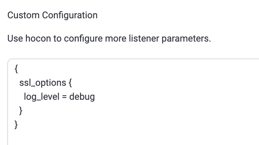The image size is (259, 145).
Task: Click the debug value in editor
Action: coord(82,97)
